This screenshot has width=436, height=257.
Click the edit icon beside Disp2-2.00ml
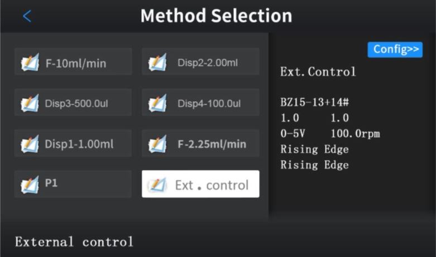pos(157,62)
